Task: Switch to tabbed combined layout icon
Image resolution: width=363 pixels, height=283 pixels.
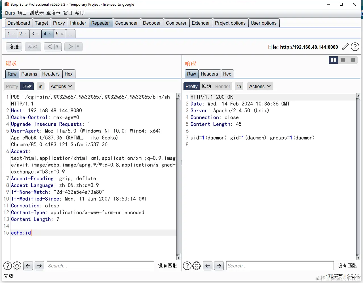Action: pos(353,60)
